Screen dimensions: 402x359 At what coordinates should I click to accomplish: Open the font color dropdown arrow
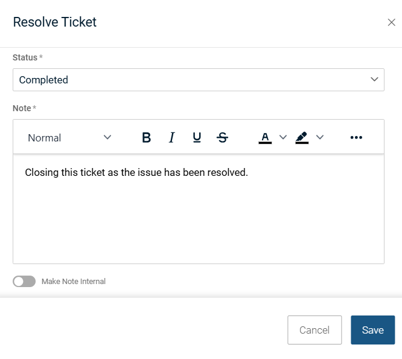click(283, 138)
